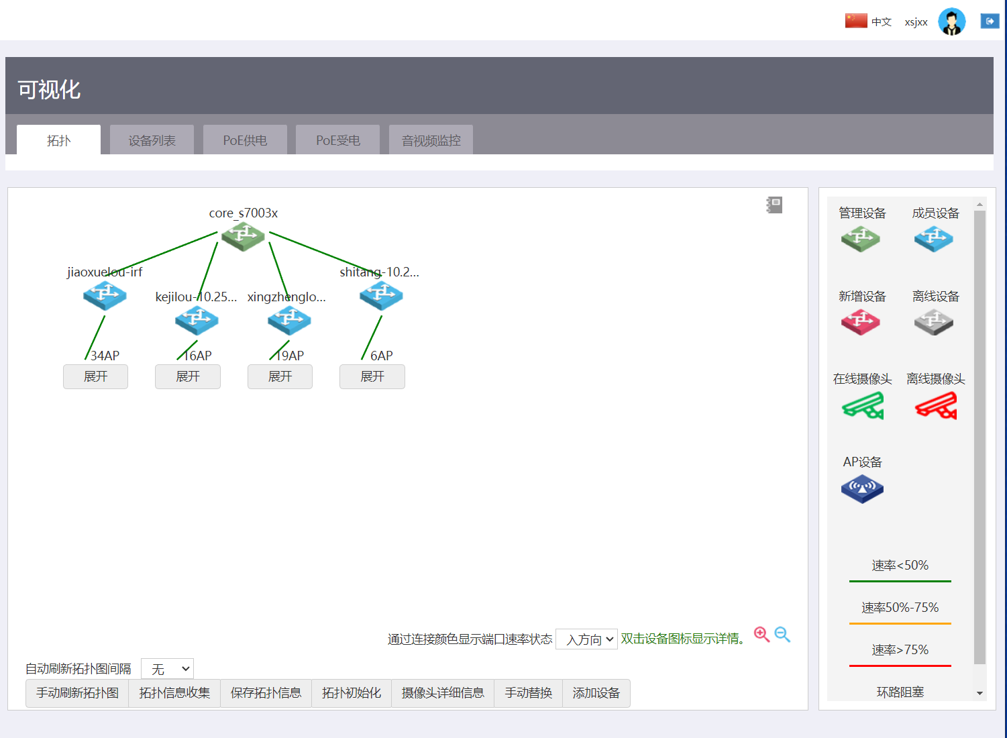The image size is (1007, 738).
Task: Click the 自动刷新拓扑图间隔 label
Action: coord(78,669)
